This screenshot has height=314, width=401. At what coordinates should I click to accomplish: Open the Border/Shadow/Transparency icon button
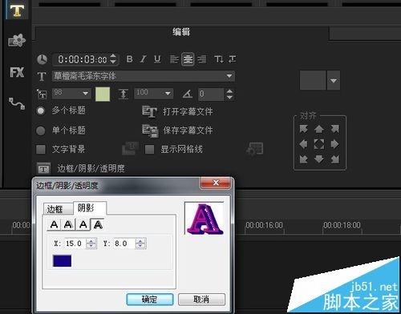pyautogui.click(x=43, y=169)
